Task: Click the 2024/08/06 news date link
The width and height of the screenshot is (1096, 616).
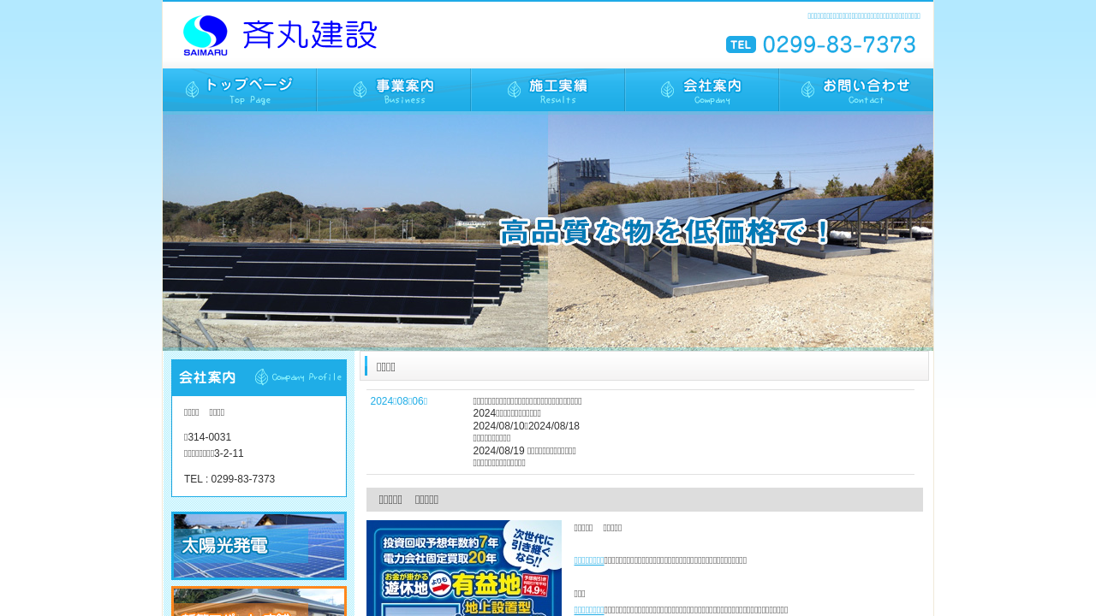Action: tap(398, 401)
